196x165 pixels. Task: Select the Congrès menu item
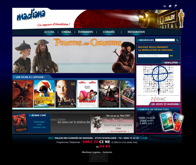point(109,32)
